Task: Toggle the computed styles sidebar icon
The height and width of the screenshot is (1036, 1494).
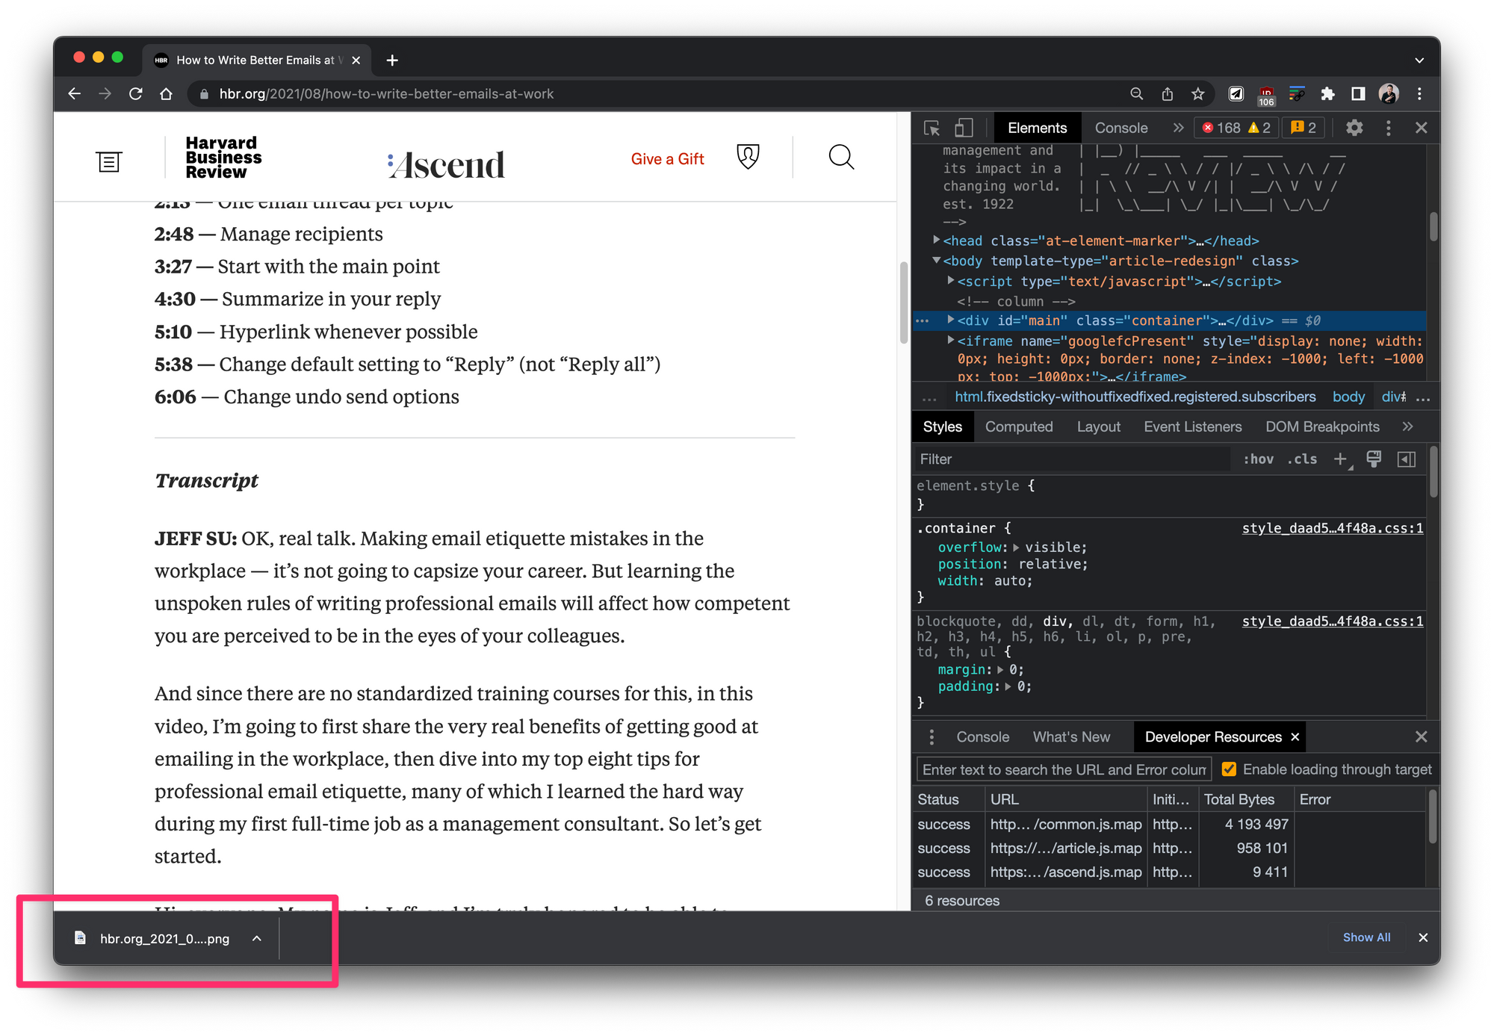Action: (x=1406, y=459)
